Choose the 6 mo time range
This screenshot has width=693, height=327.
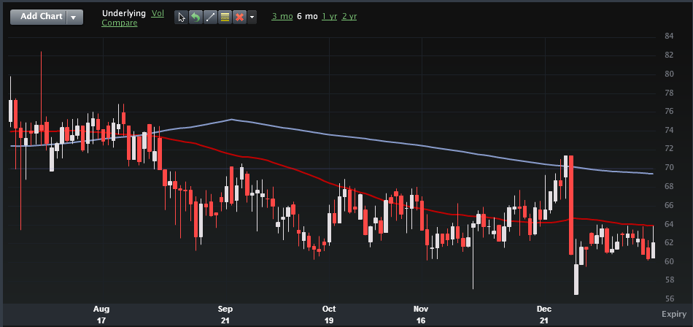pyautogui.click(x=308, y=16)
